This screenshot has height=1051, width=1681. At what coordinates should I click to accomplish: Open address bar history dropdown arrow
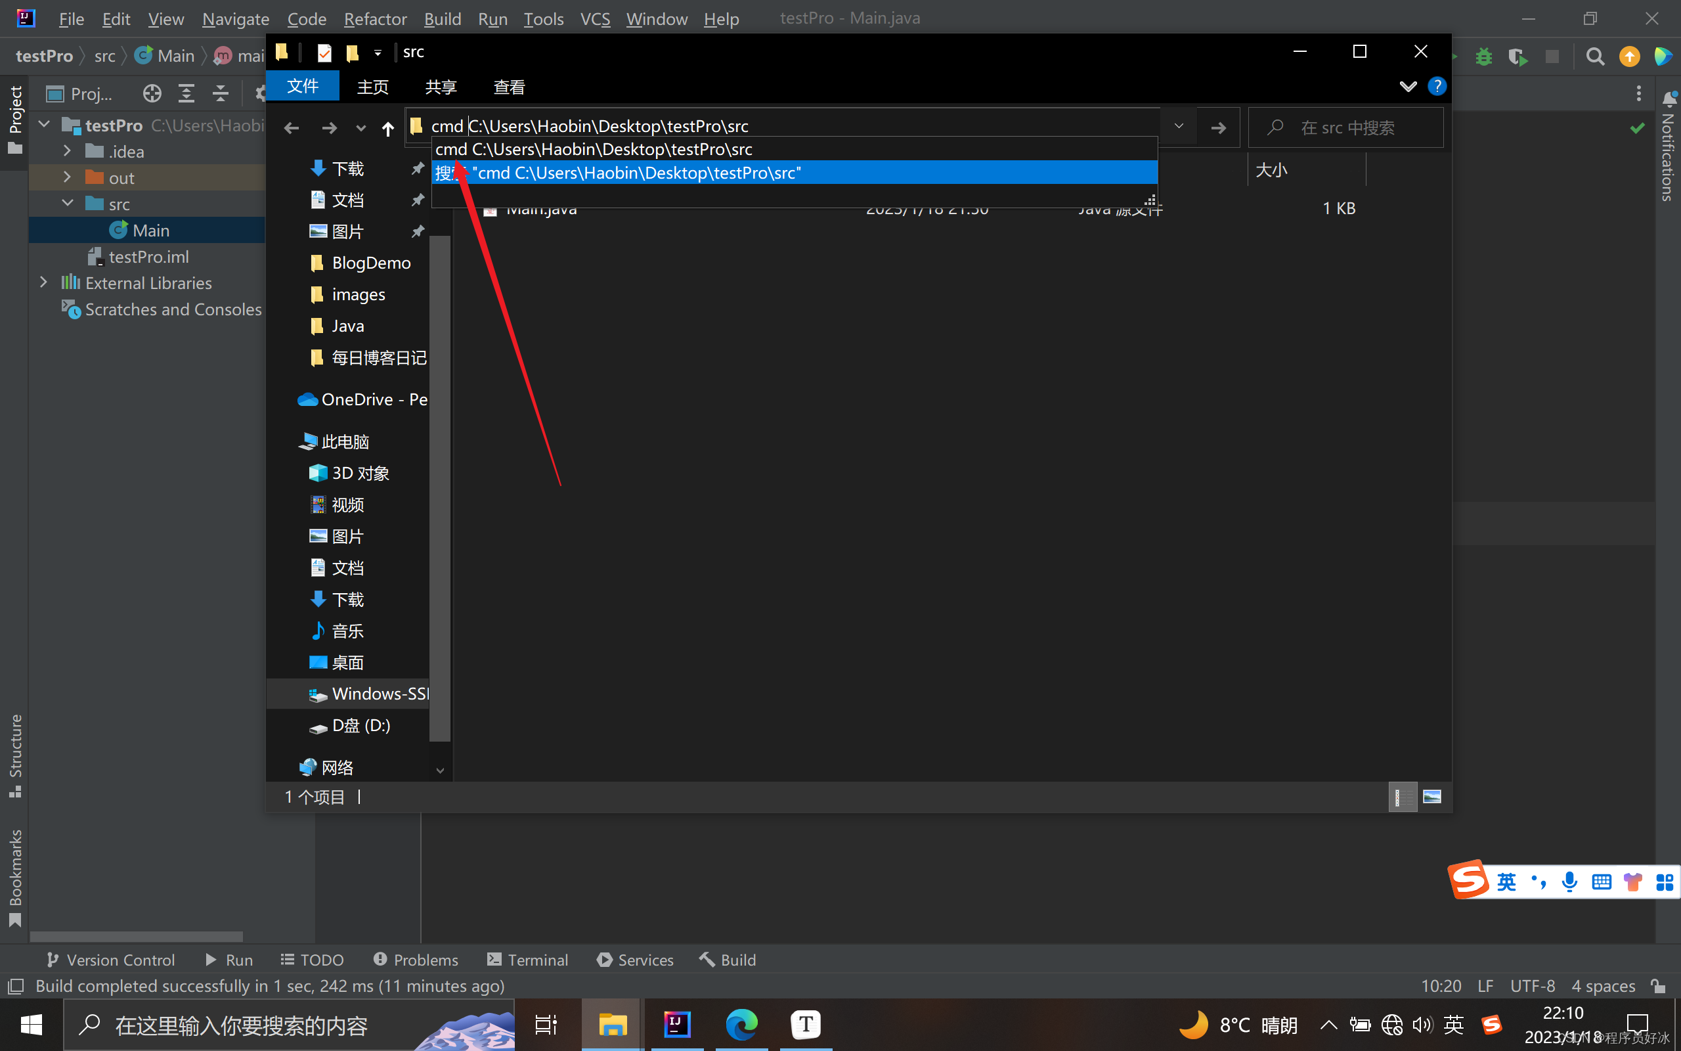tap(1178, 127)
